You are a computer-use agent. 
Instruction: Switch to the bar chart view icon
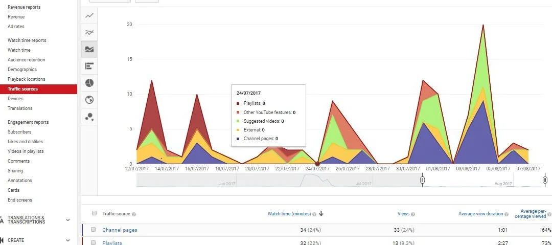[x=89, y=66]
